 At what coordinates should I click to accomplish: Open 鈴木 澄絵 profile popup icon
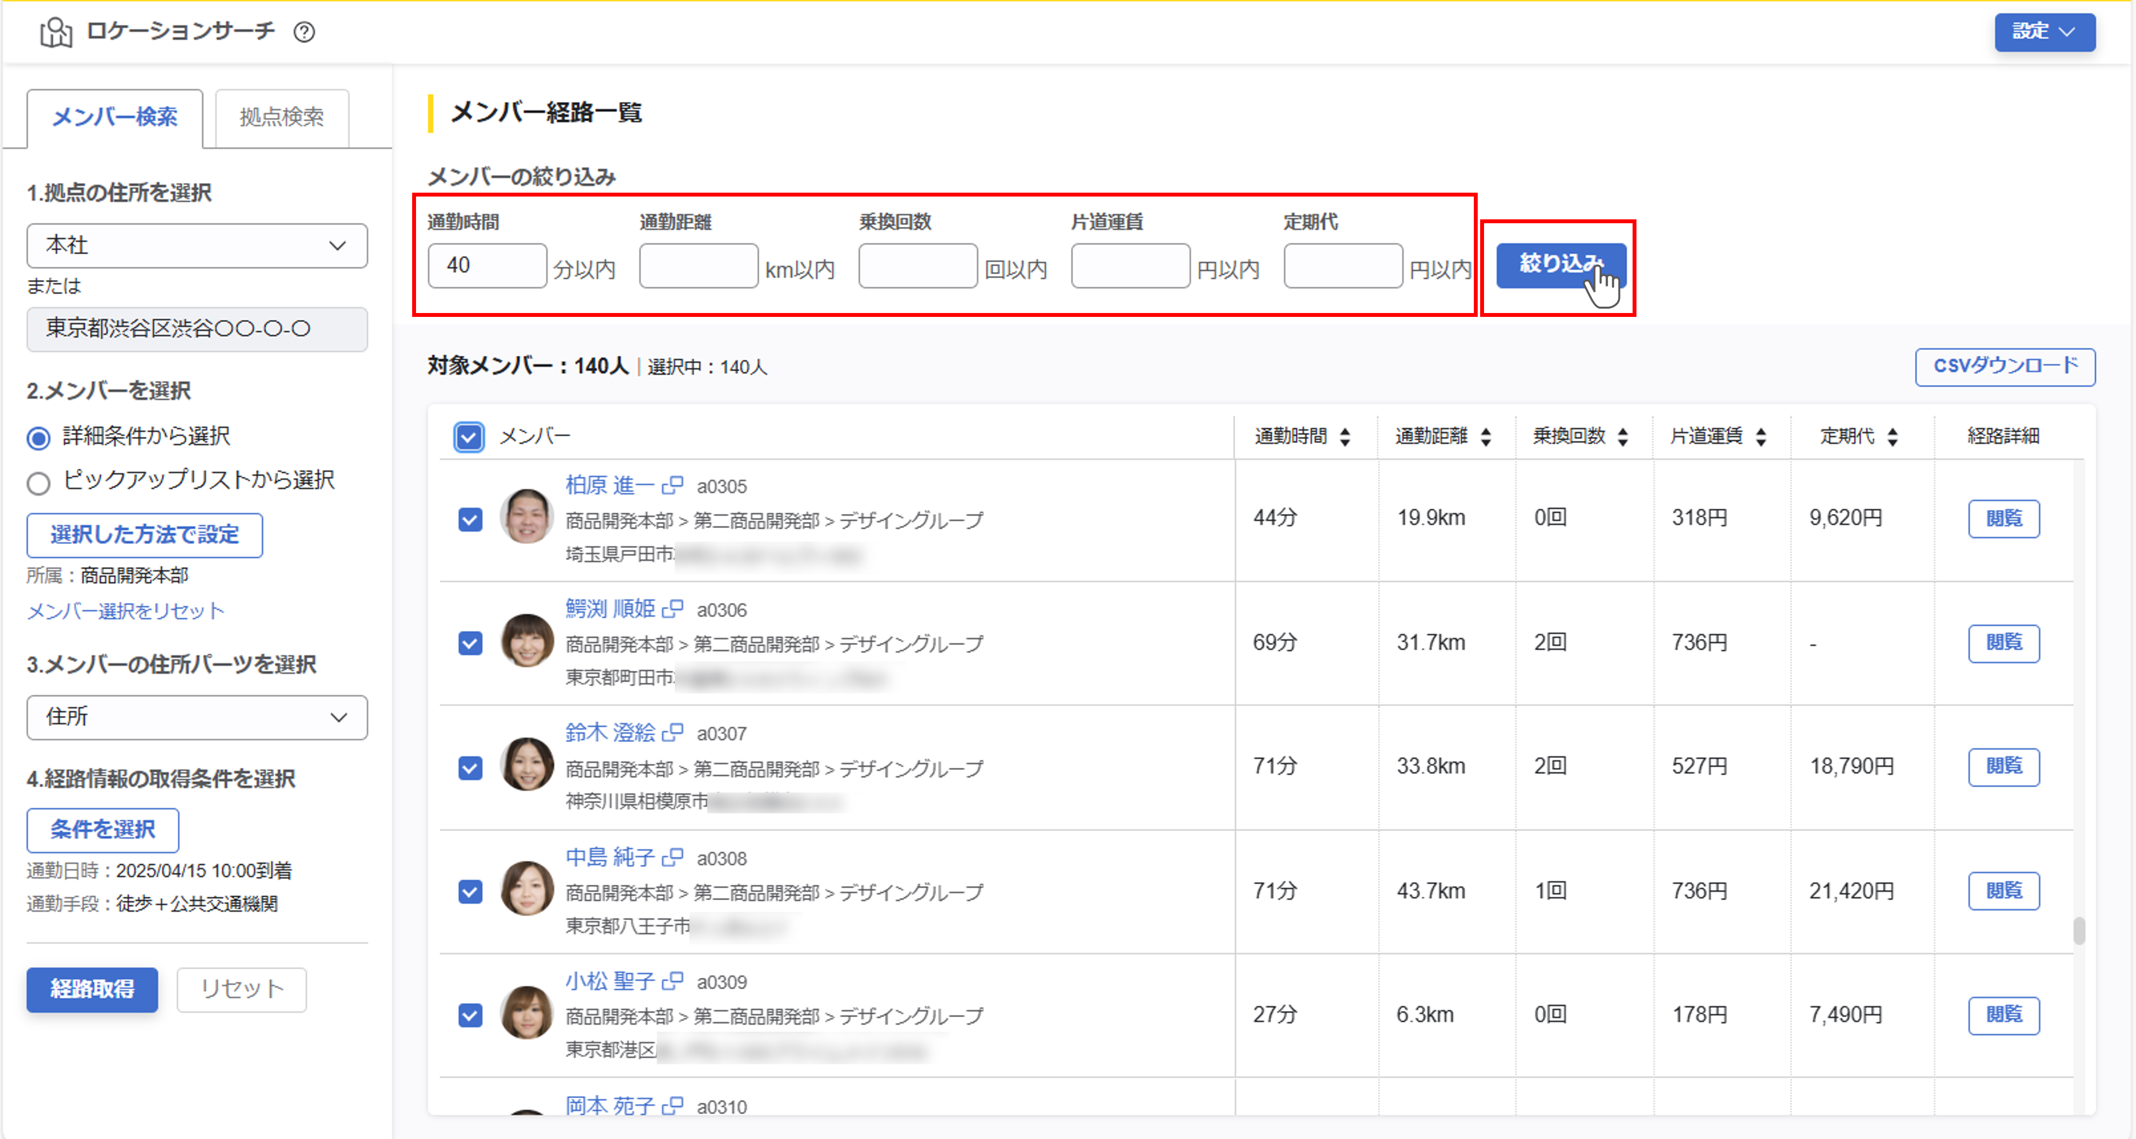point(672,733)
